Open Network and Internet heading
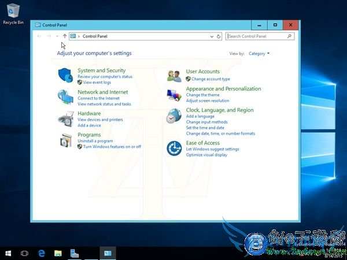Screen dimensions: 347x260 coord(103,92)
